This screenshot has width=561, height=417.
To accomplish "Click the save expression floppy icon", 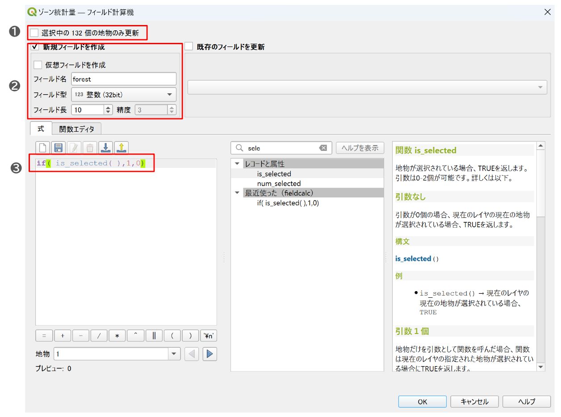I will click(59, 148).
